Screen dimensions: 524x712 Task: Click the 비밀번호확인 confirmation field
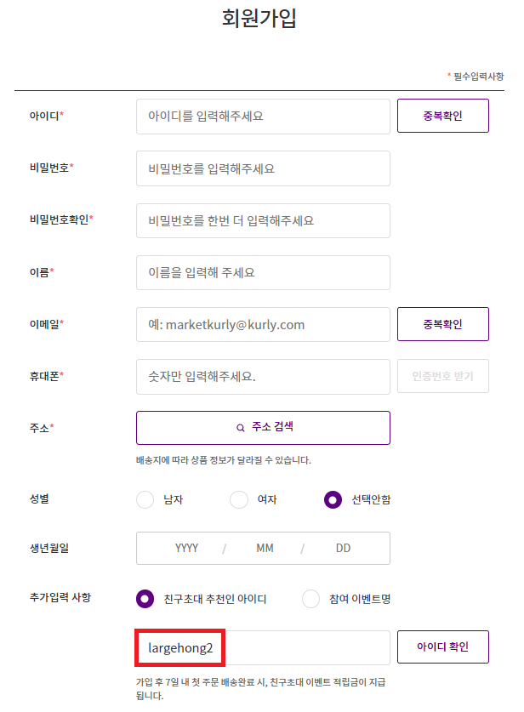[x=263, y=220]
